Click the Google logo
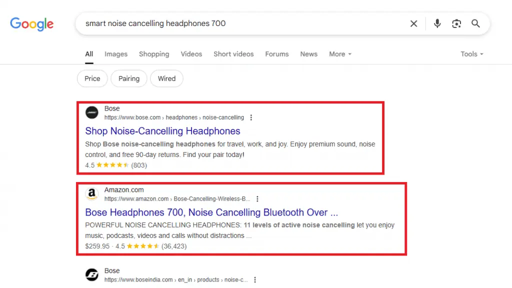The image size is (512, 288). click(31, 24)
